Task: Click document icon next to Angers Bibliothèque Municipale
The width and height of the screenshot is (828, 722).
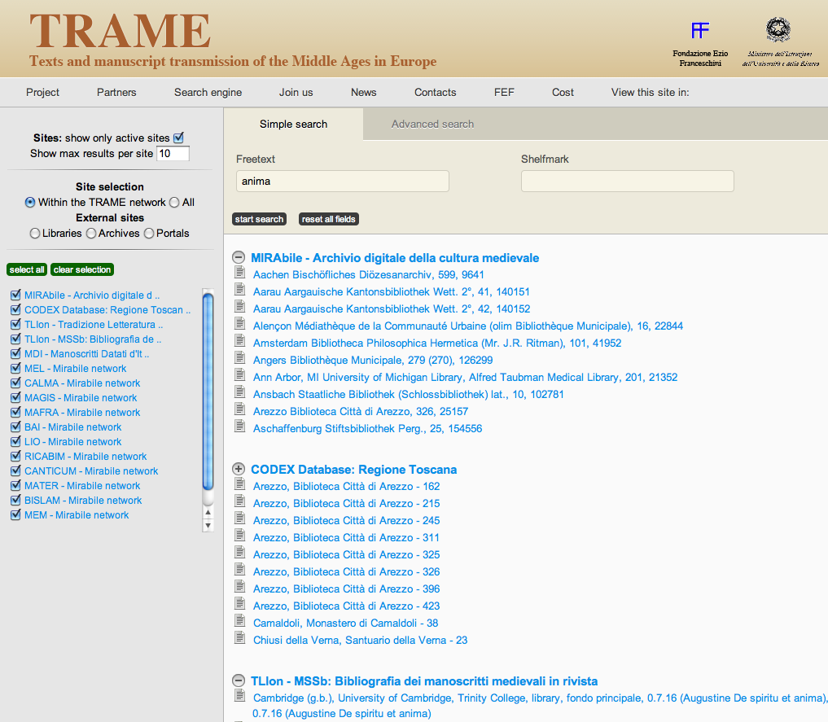Action: pos(239,360)
